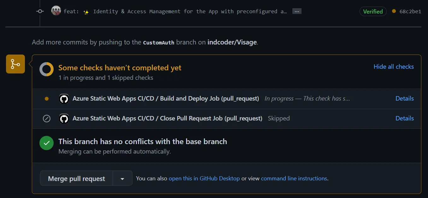428x198 pixels.
Task: Click the commit author's avatar
Action: pyautogui.click(x=56, y=11)
